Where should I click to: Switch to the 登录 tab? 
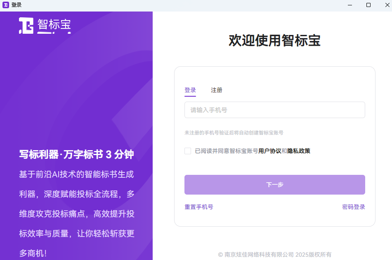click(x=190, y=90)
